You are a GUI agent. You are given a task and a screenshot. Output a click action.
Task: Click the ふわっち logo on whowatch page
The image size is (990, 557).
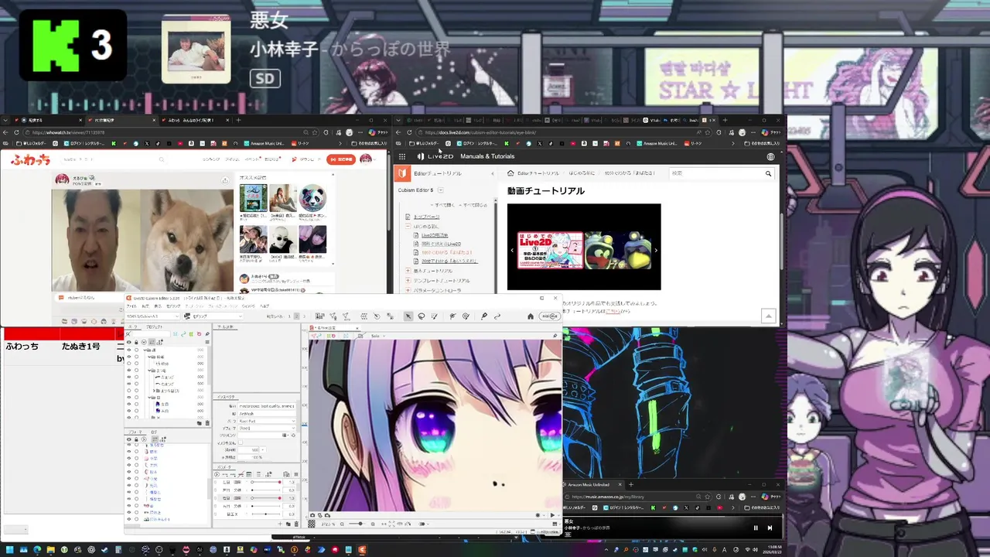click(x=31, y=159)
